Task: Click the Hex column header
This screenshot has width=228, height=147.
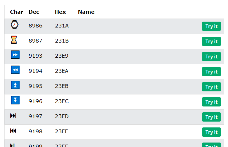Action: pyautogui.click(x=60, y=12)
